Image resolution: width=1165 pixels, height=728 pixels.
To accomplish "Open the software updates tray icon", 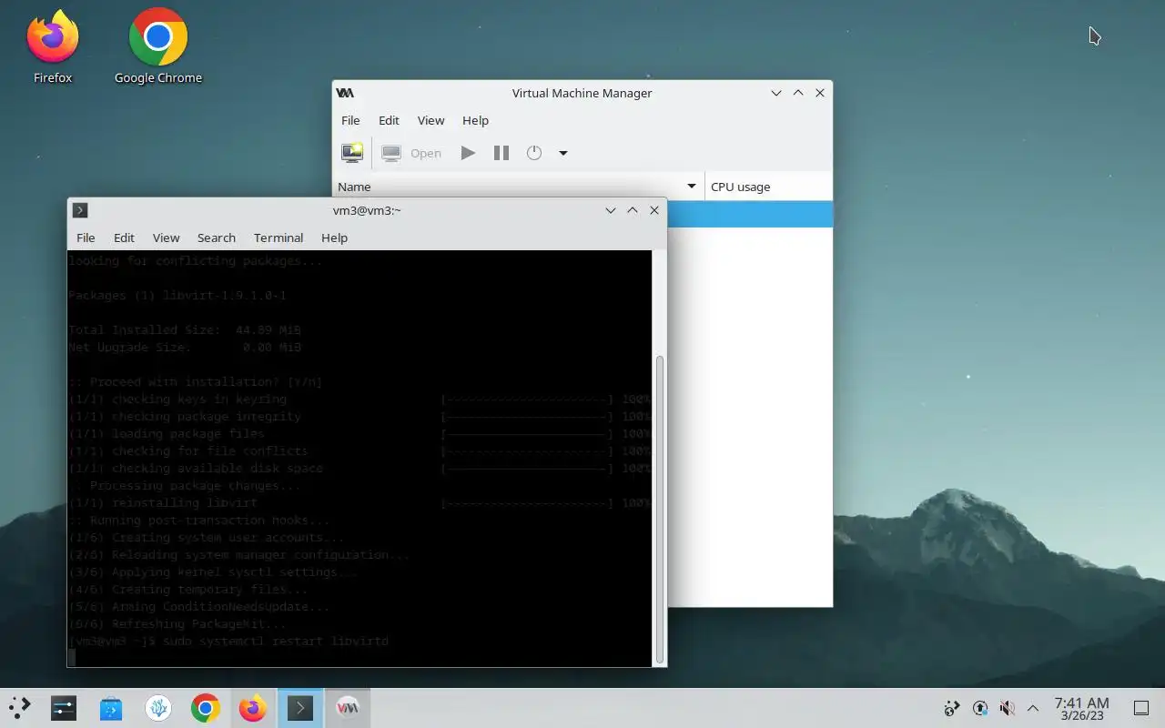I will pyautogui.click(x=980, y=708).
